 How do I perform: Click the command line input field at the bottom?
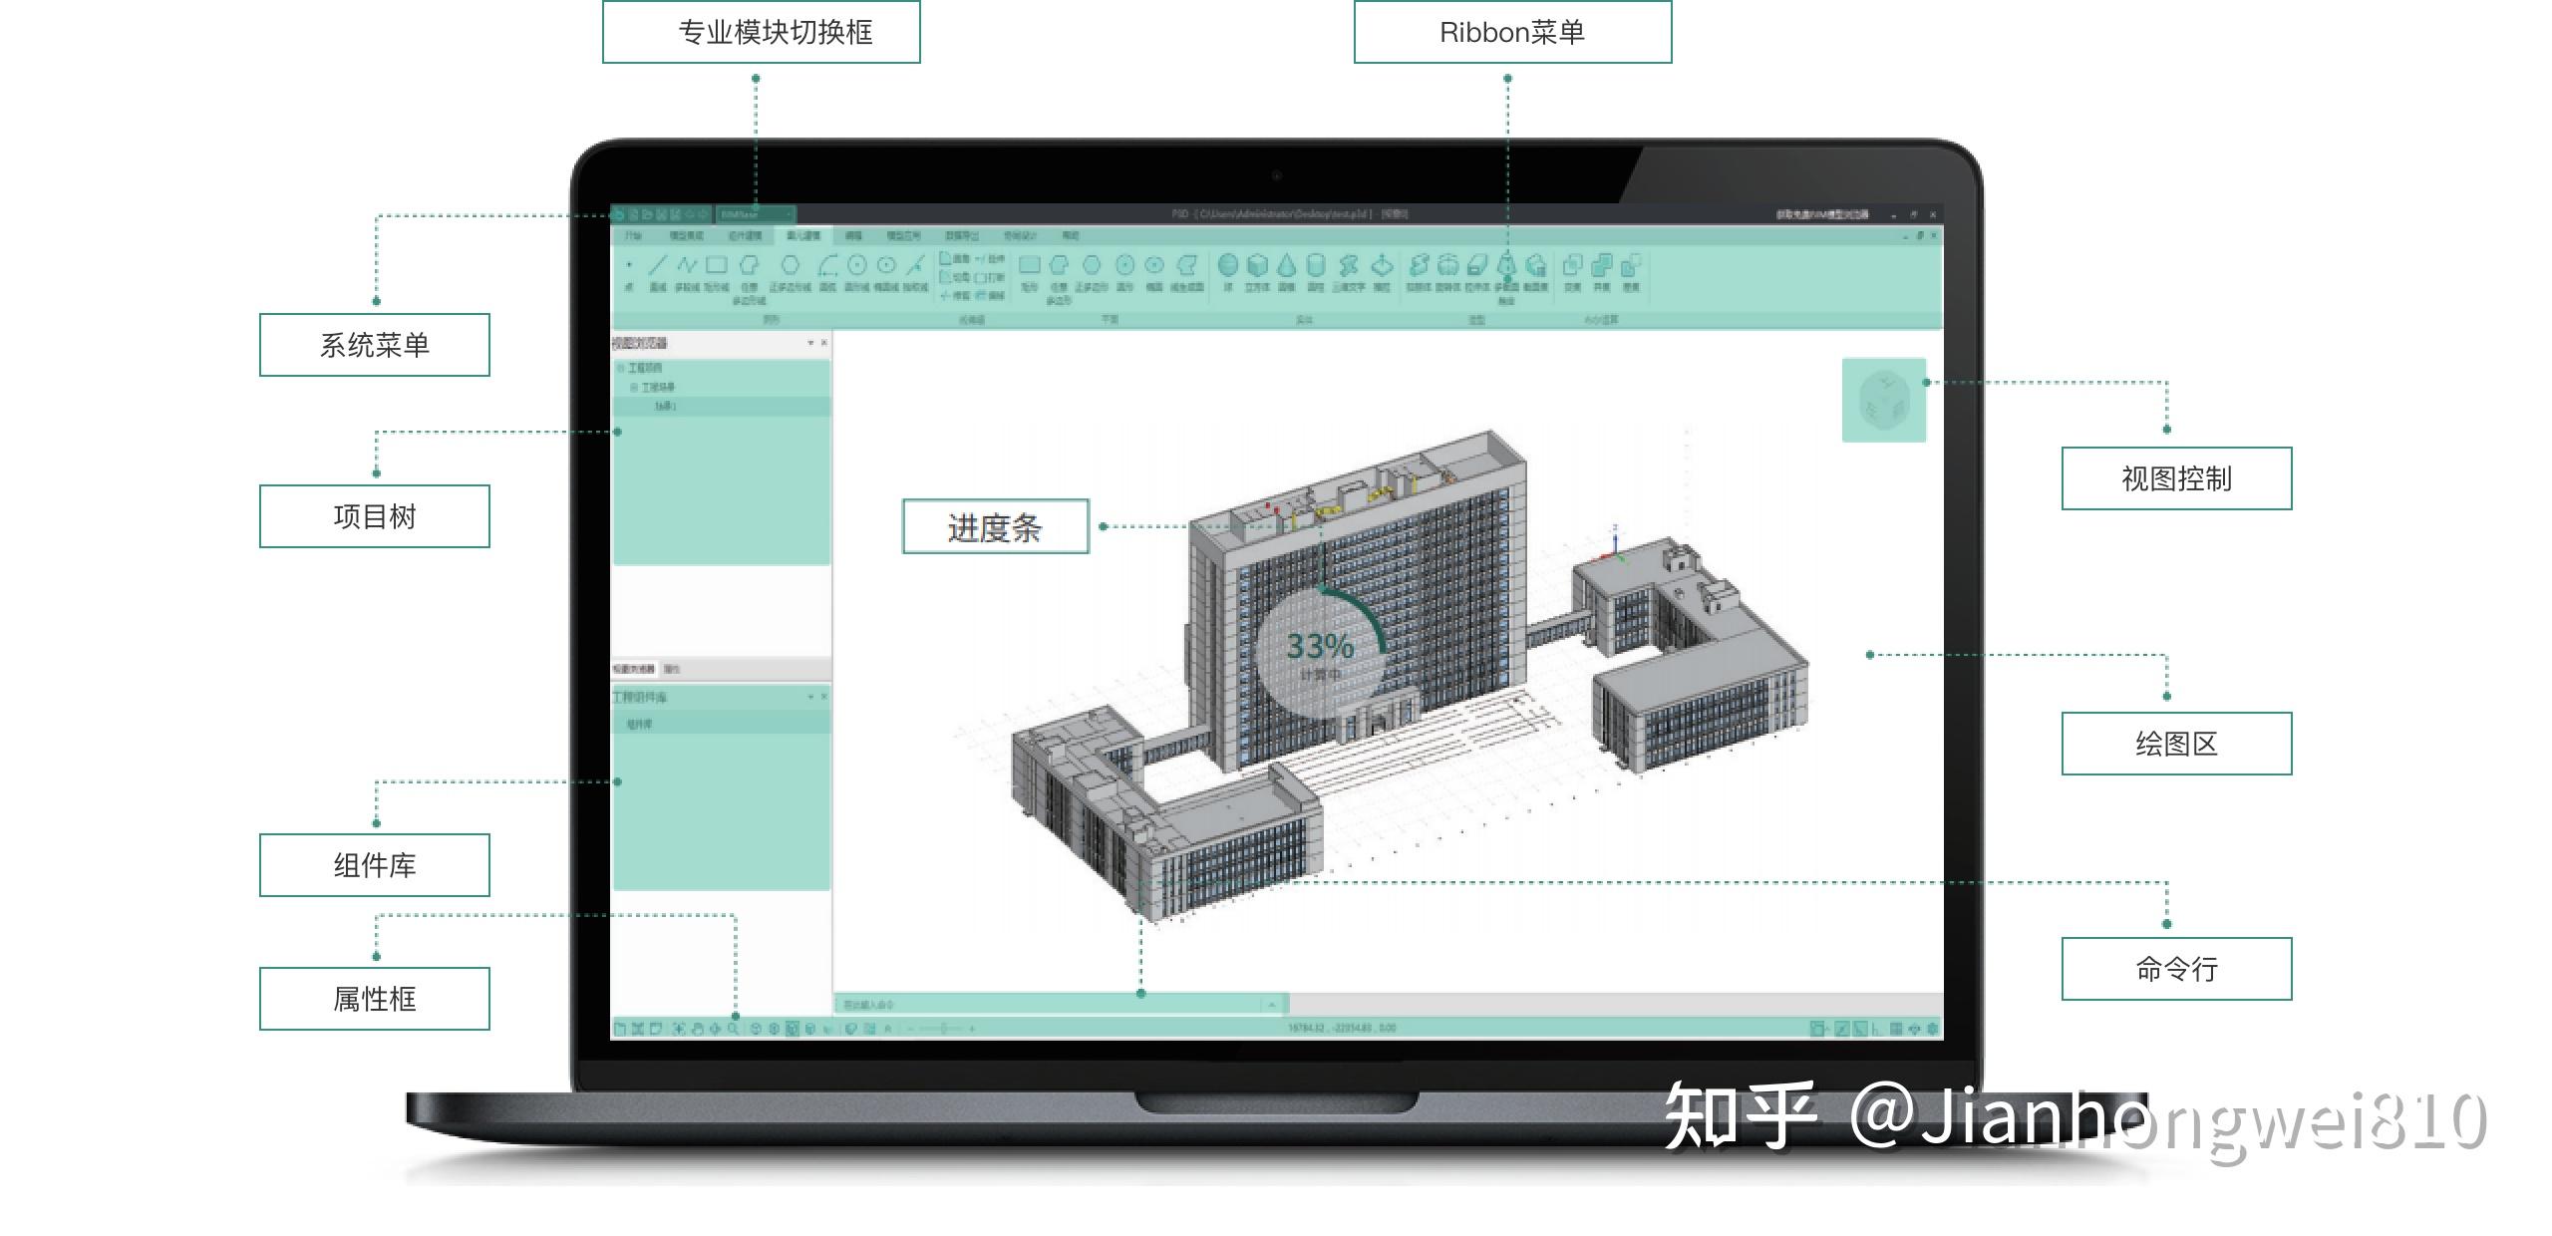[x=1047, y=1005]
